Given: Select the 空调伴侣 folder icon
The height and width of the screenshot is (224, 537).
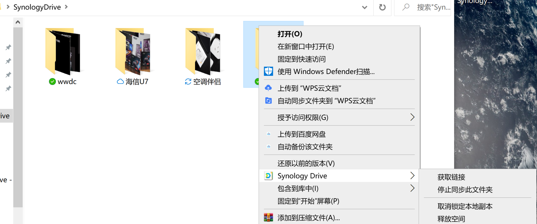Looking at the screenshot, I should pos(203,51).
